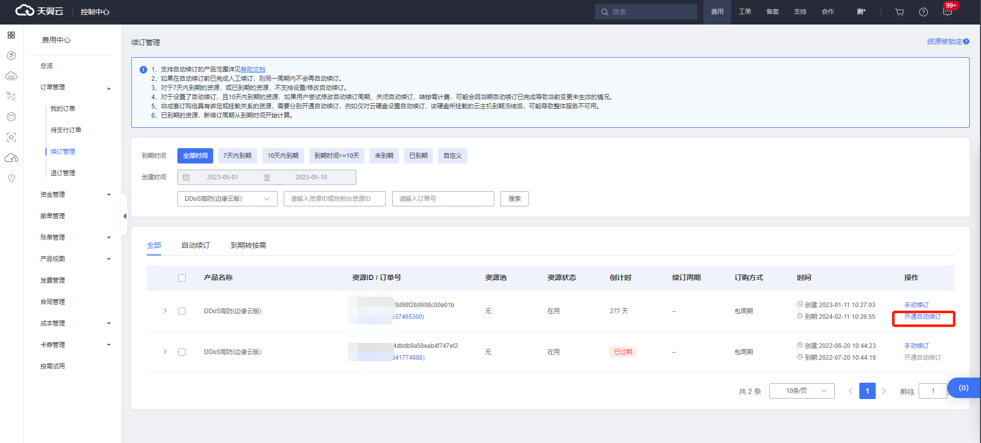Open the messages icon with 99+ badge
This screenshot has height=443, width=981.
coord(947,12)
